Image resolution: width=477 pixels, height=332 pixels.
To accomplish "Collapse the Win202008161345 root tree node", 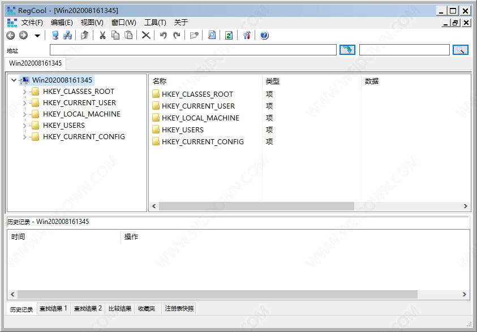I will coord(14,80).
